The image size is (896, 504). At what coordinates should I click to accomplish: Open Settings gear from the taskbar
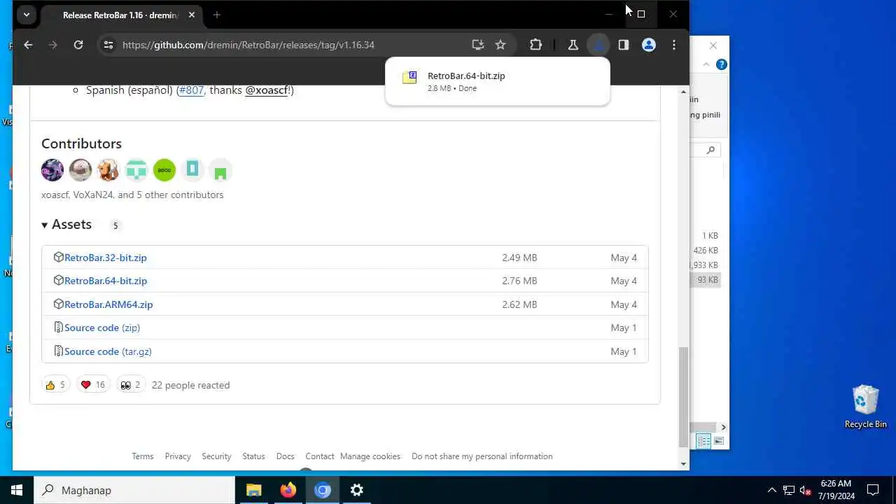(x=356, y=490)
